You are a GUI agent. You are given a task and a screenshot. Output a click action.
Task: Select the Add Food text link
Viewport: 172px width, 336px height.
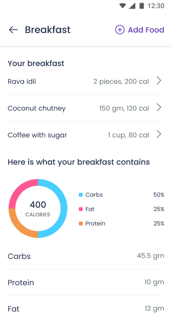146,30
